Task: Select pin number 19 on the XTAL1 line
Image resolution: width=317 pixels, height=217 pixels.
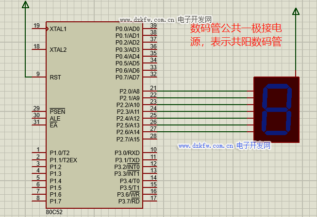Action: pos(36,26)
